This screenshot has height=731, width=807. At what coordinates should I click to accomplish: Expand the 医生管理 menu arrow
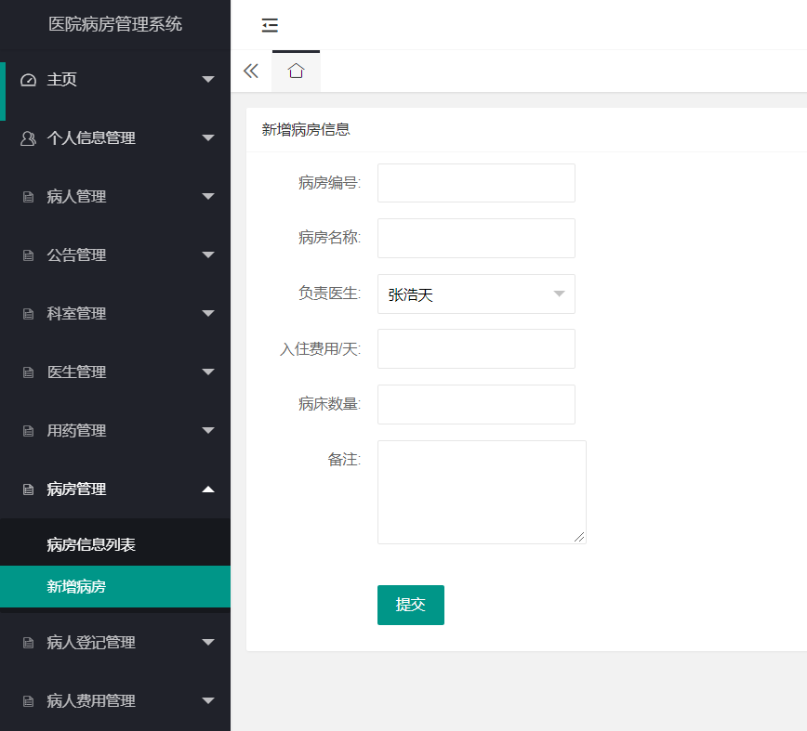point(208,372)
